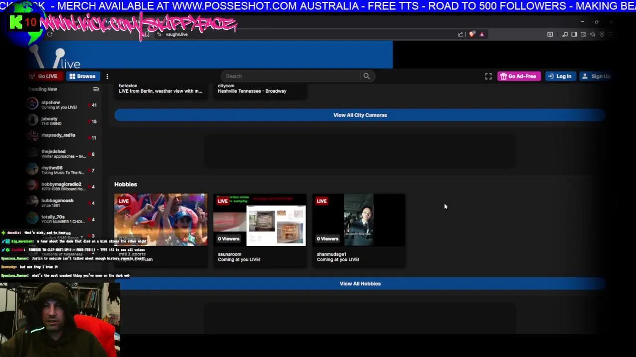Open the shanmudage1 stream thumbnail
The width and height of the screenshot is (636, 357).
(x=359, y=220)
